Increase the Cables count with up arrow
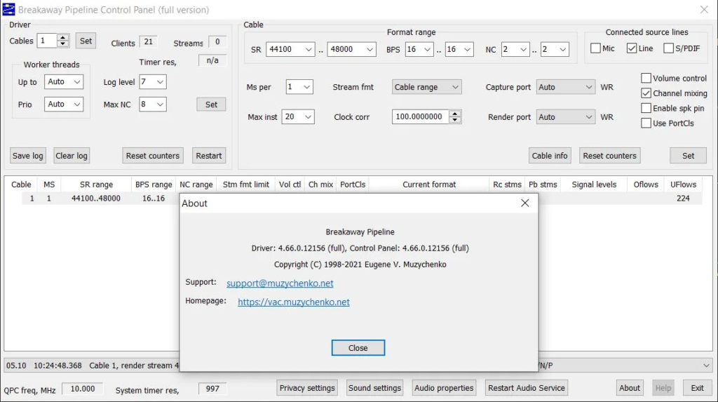718x402 pixels. pos(62,38)
